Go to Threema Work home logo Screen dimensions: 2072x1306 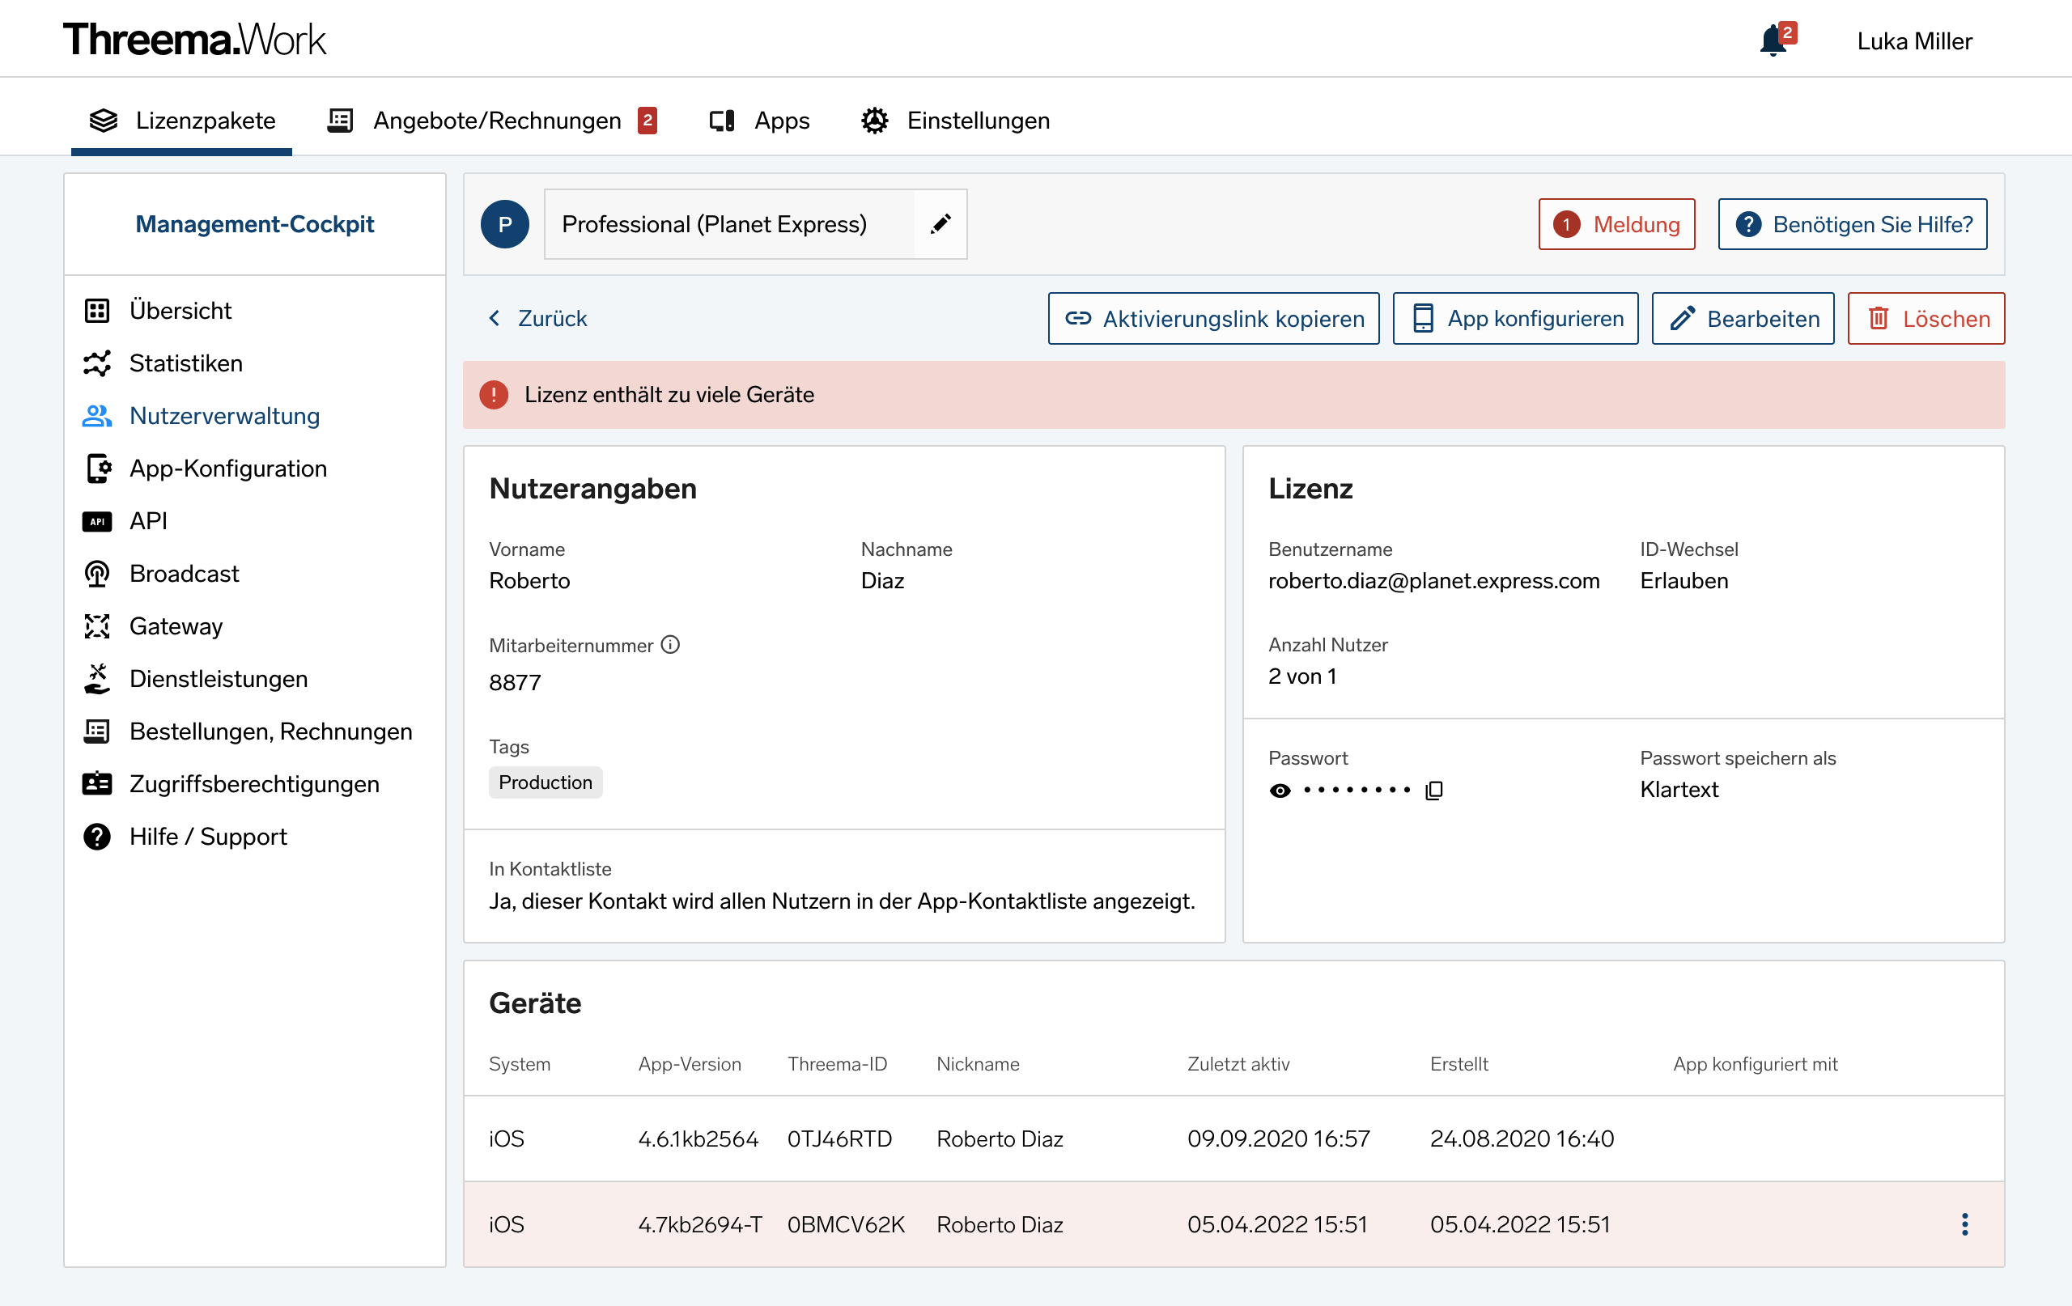(194, 40)
